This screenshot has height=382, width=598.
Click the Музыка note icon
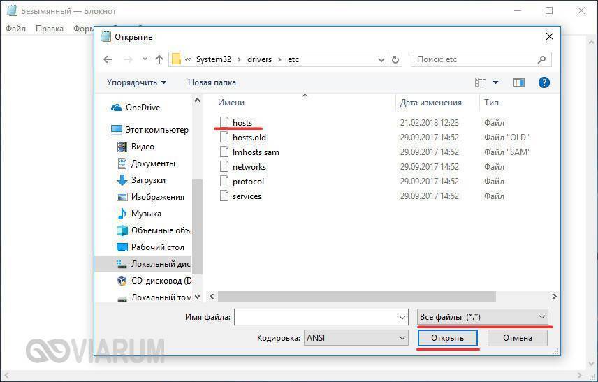pyautogui.click(x=122, y=214)
